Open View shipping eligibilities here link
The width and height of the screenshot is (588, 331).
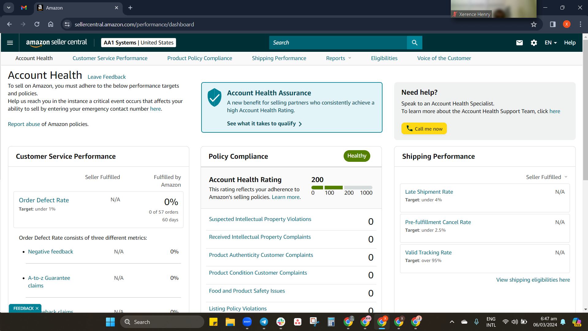(x=533, y=280)
